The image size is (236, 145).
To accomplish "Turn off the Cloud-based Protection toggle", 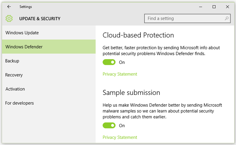I will tap(109, 62).
